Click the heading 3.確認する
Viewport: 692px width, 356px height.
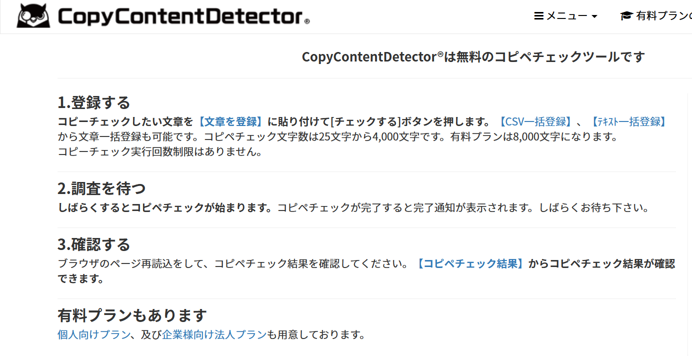(x=94, y=244)
